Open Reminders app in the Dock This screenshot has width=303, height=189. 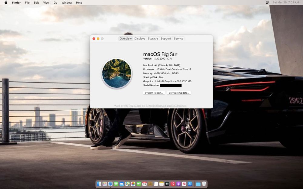(x=156, y=184)
